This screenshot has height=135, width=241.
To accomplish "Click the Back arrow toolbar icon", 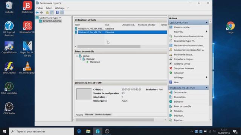I will [37, 12].
